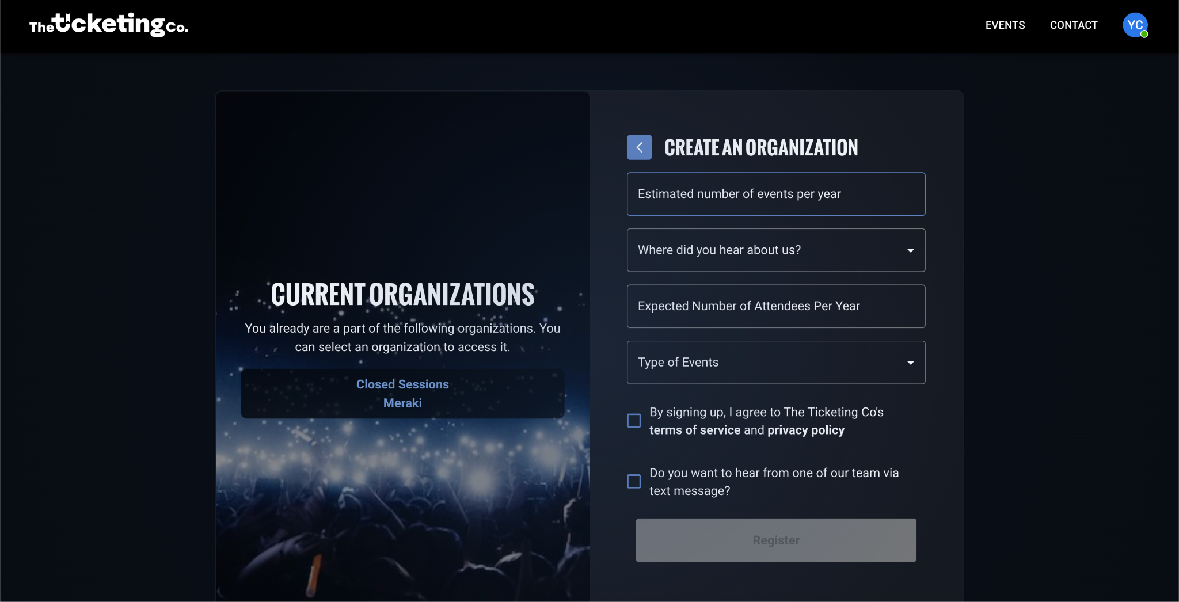Select the Closed Sessions organization
Image resolution: width=1179 pixels, height=602 pixels.
click(x=402, y=384)
